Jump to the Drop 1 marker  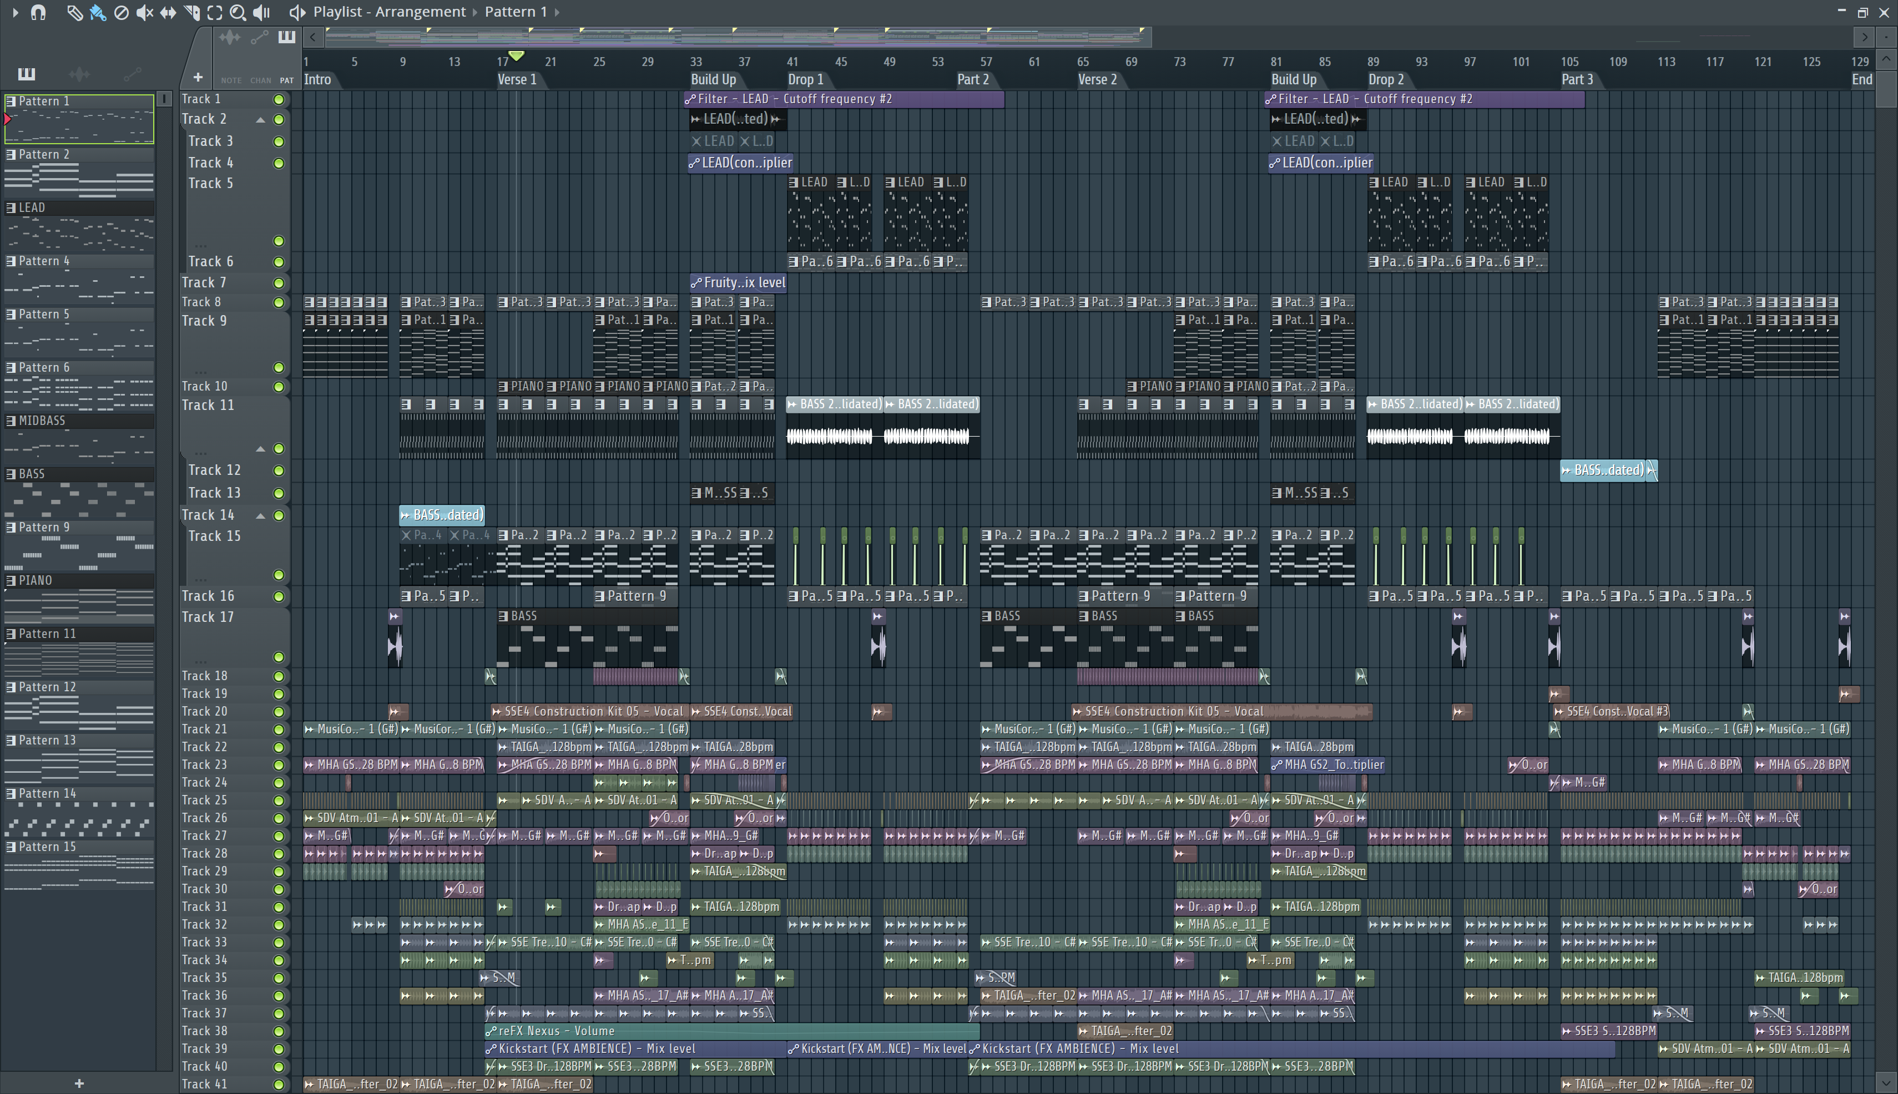[x=806, y=80]
